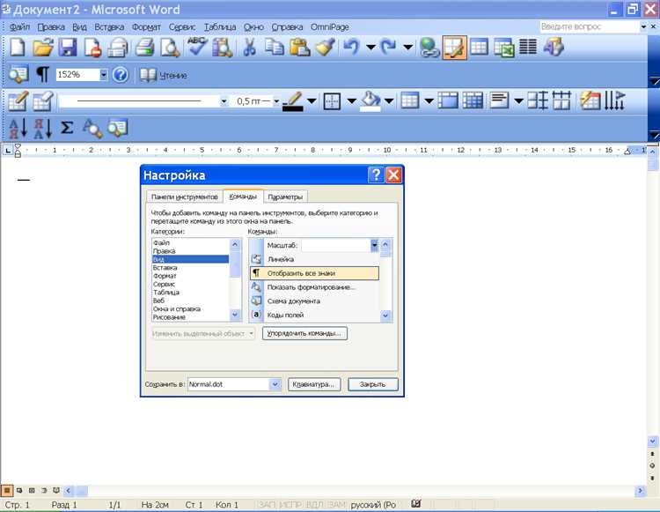
Task: Switch to Параметры tab
Action: (x=285, y=197)
